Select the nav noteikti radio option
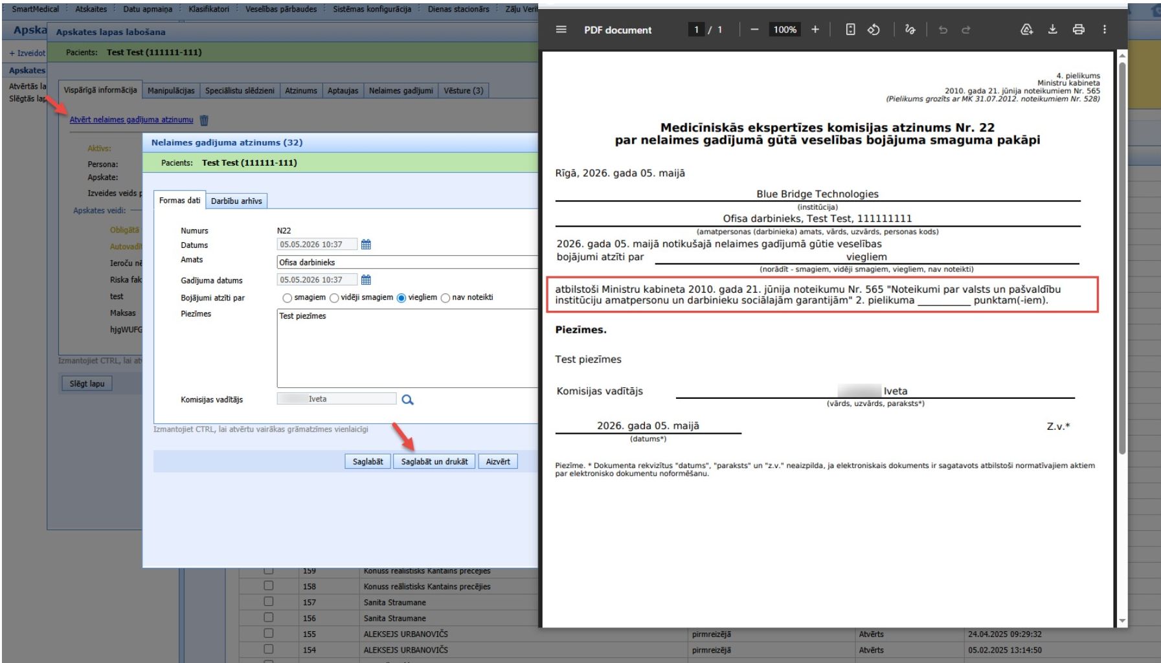Image resolution: width=1161 pixels, height=663 pixels. [x=445, y=298]
